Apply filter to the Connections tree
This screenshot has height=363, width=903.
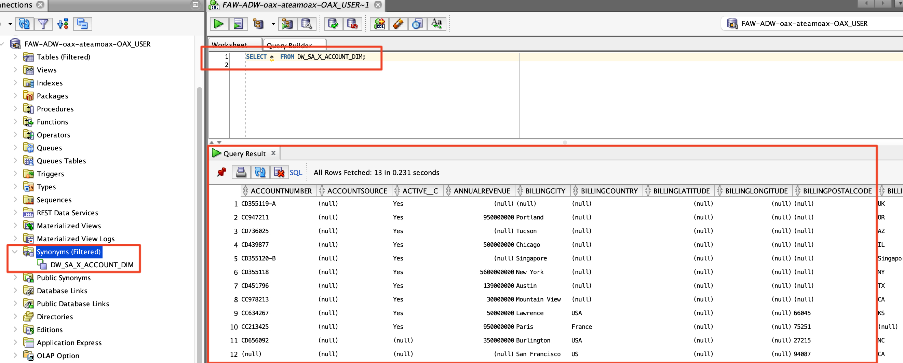pyautogui.click(x=43, y=24)
